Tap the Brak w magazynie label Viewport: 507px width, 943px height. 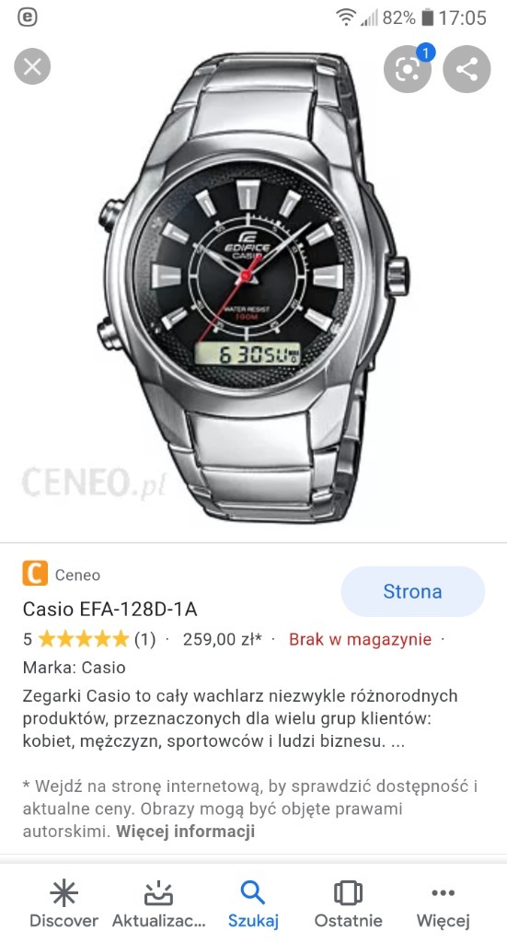(361, 639)
